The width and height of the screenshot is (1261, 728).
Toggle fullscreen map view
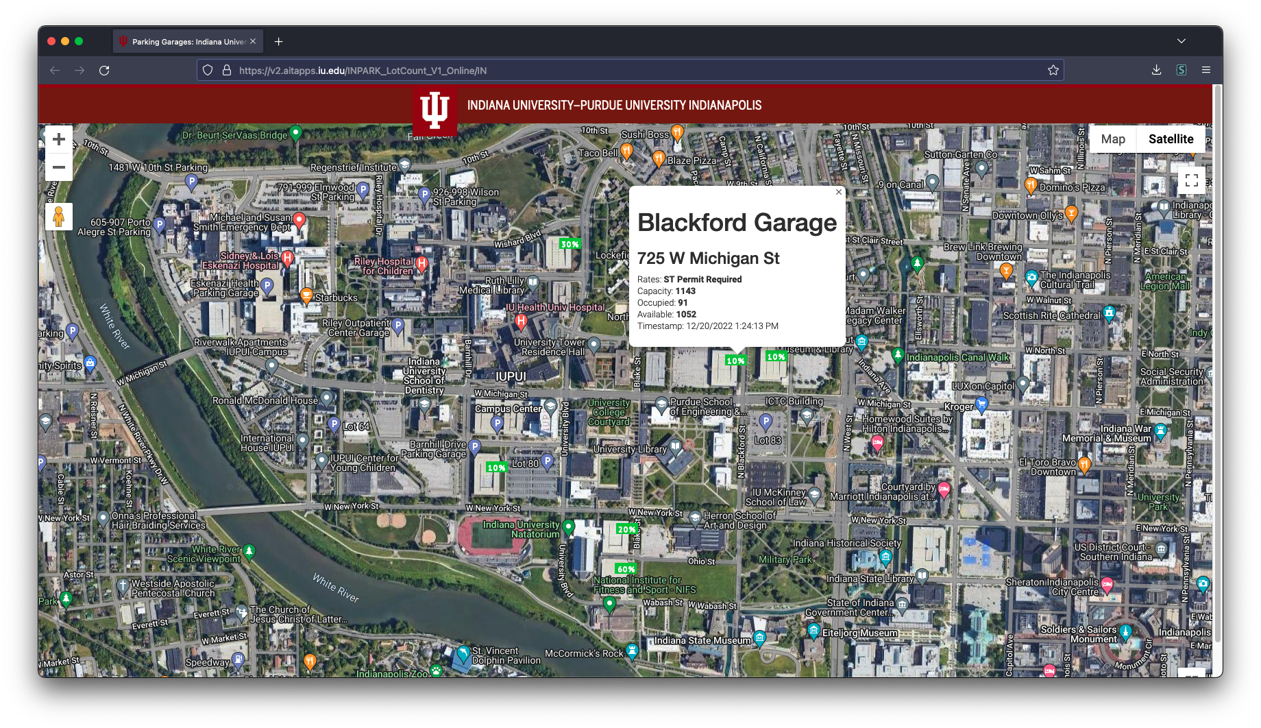pyautogui.click(x=1191, y=180)
